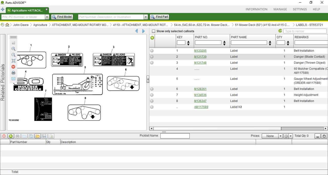The image size is (328, 175).
Task: Fit the illustration to window
Action: pyautogui.click(x=13, y=61)
